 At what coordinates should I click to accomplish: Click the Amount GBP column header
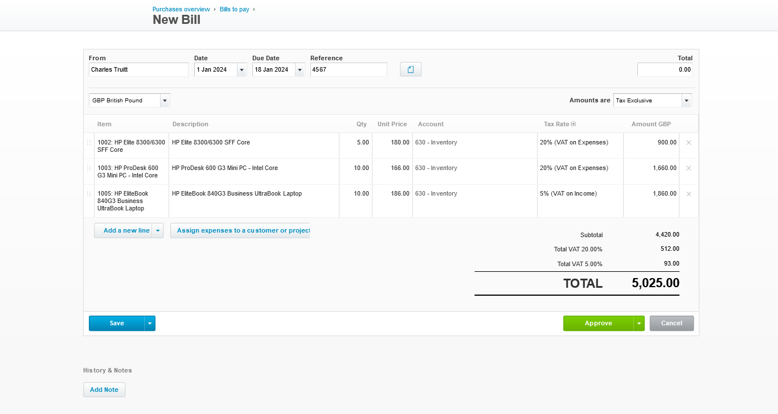point(651,124)
